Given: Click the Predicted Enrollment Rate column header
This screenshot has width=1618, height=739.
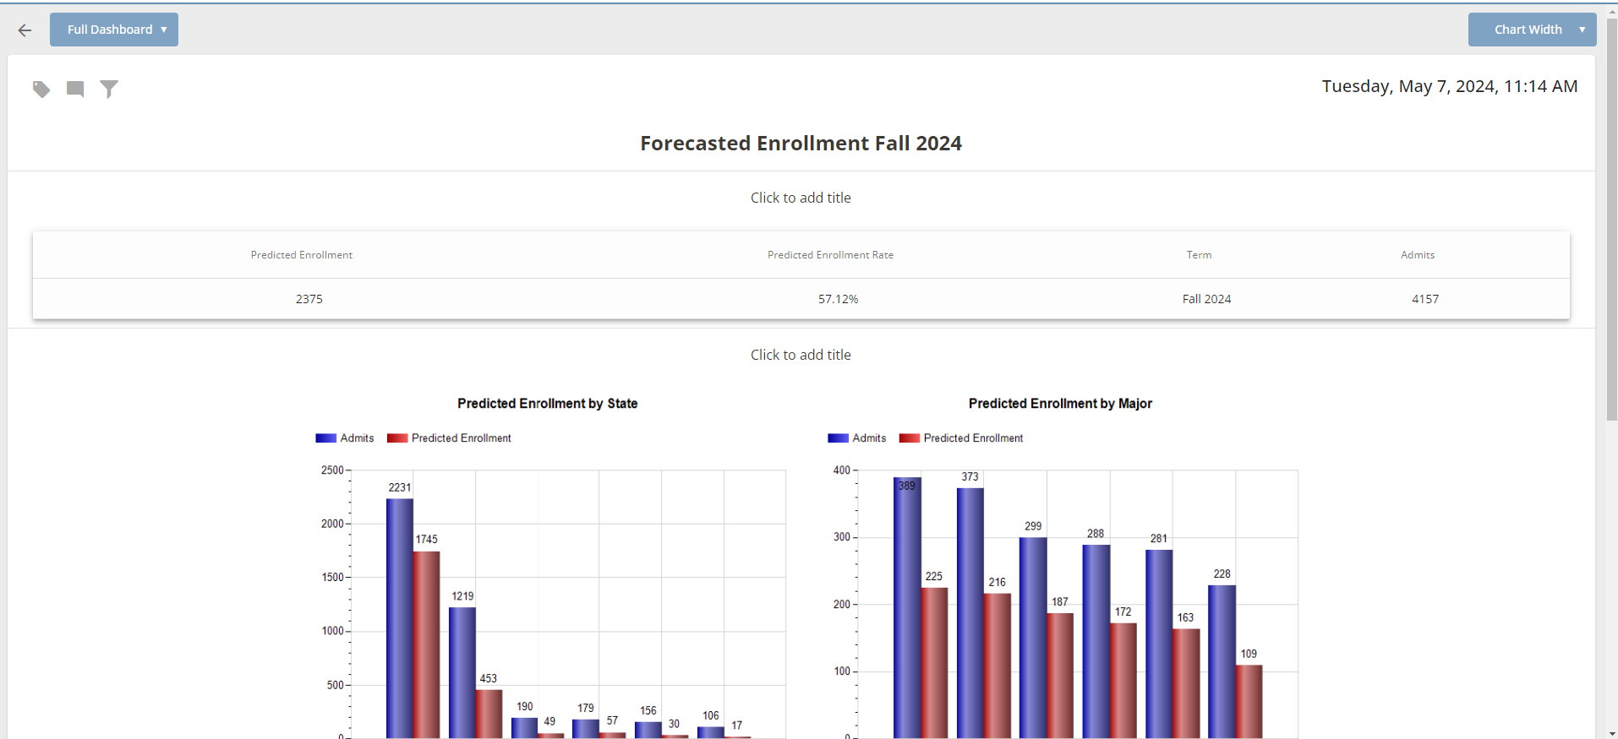Looking at the screenshot, I should point(830,255).
